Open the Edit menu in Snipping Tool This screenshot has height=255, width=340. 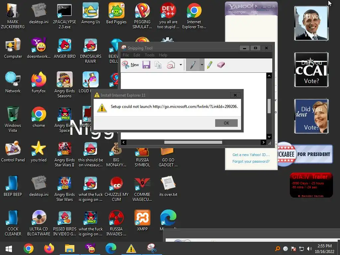point(136,55)
